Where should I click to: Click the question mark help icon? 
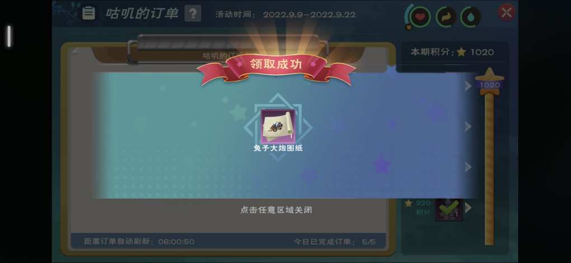coord(193,13)
